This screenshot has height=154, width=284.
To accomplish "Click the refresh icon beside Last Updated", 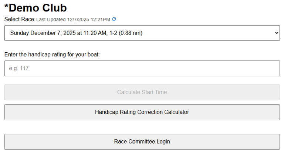I will click(x=114, y=19).
